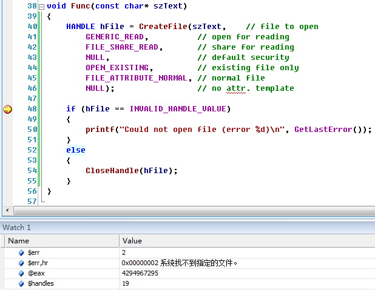Image resolution: width=375 pixels, height=290 pixels.
Task: Click the $err watch variable icon
Action: tap(21, 252)
